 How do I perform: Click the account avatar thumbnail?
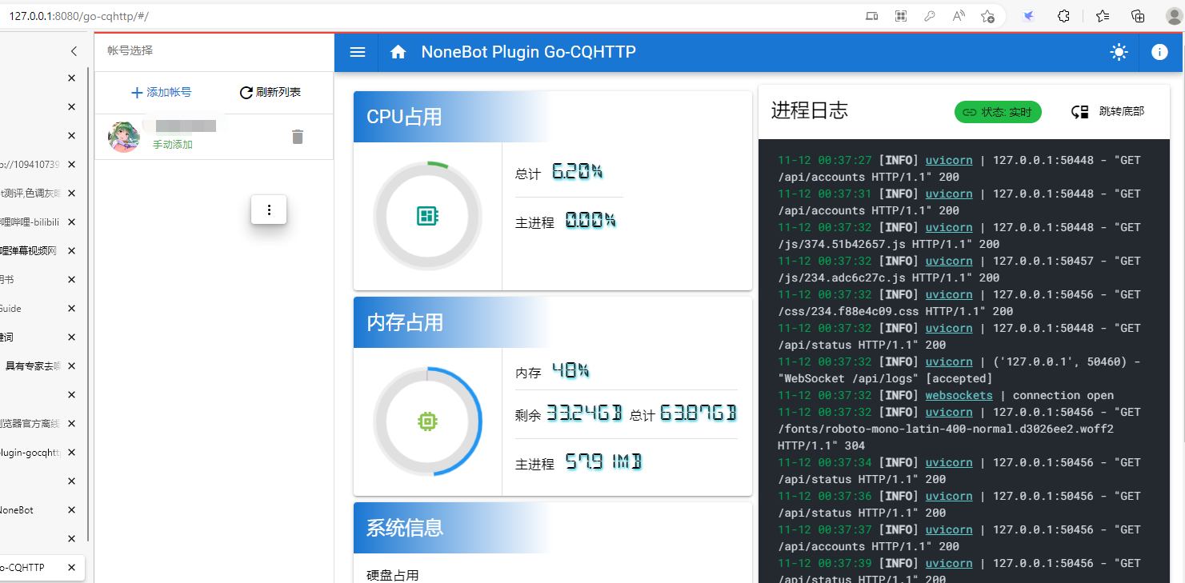124,137
